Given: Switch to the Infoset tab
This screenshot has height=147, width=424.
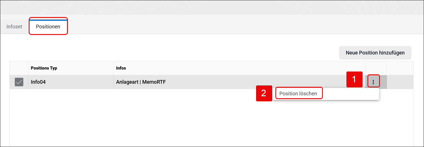Looking at the screenshot, I should point(14,27).
